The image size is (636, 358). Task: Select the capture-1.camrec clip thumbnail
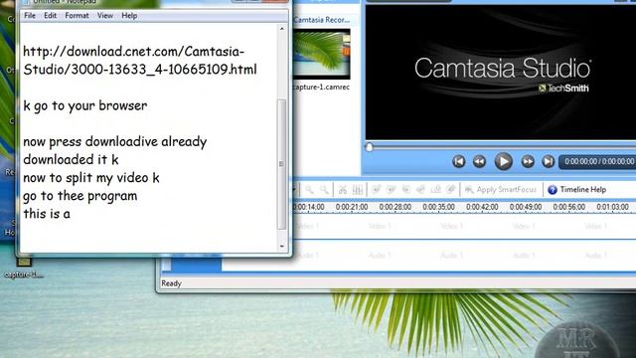[322, 54]
